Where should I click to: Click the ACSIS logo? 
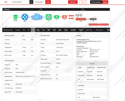click(6, 2)
